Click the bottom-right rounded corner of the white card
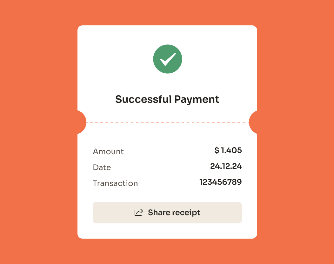 [255, 236]
